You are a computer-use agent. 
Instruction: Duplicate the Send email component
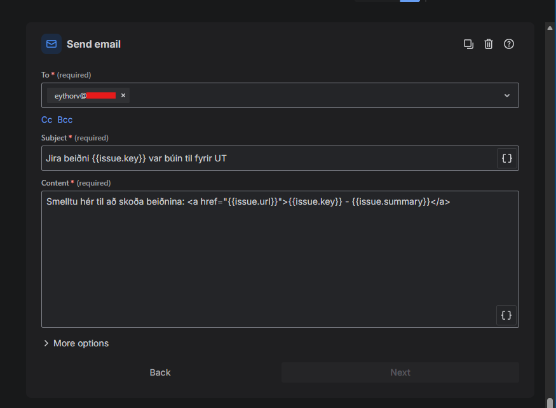pos(468,44)
